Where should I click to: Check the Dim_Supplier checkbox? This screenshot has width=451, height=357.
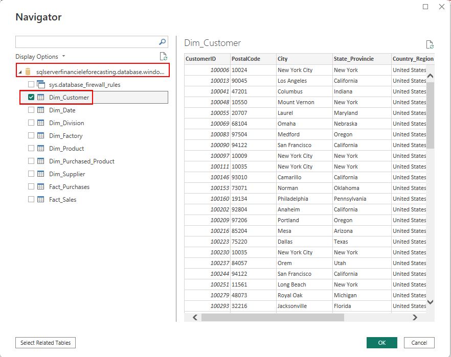pos(31,174)
